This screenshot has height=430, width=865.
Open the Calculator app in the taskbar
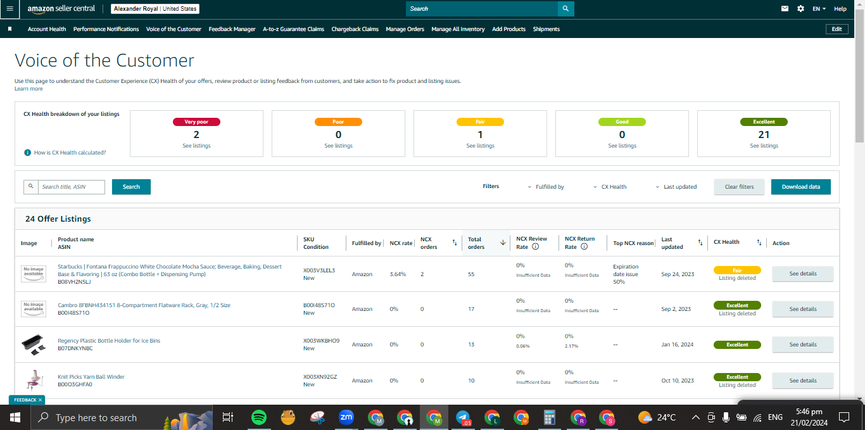click(550, 417)
